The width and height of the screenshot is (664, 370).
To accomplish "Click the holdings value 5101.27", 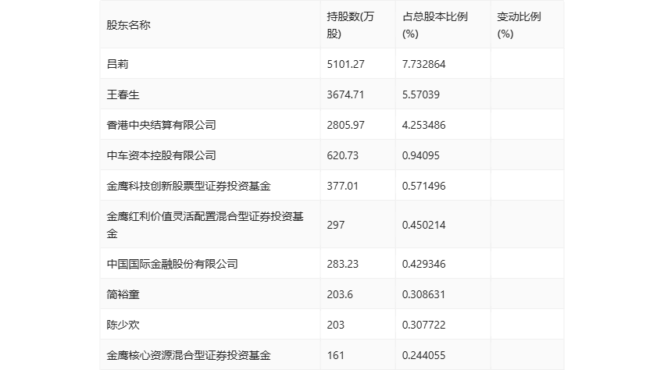I will (x=345, y=64).
